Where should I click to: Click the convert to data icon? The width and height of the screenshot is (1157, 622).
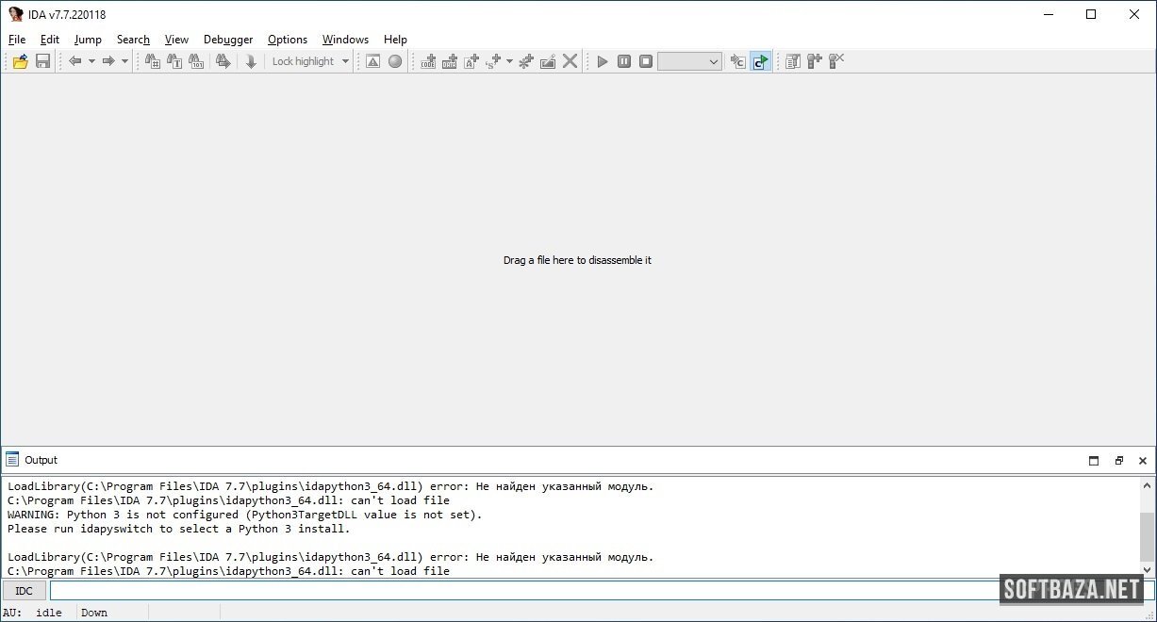(450, 61)
